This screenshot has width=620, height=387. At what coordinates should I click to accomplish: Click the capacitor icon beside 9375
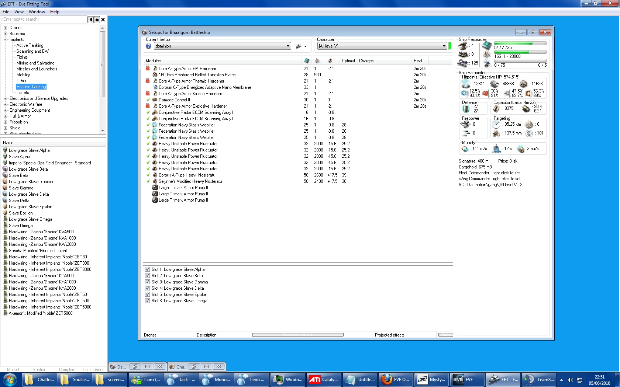496,109
